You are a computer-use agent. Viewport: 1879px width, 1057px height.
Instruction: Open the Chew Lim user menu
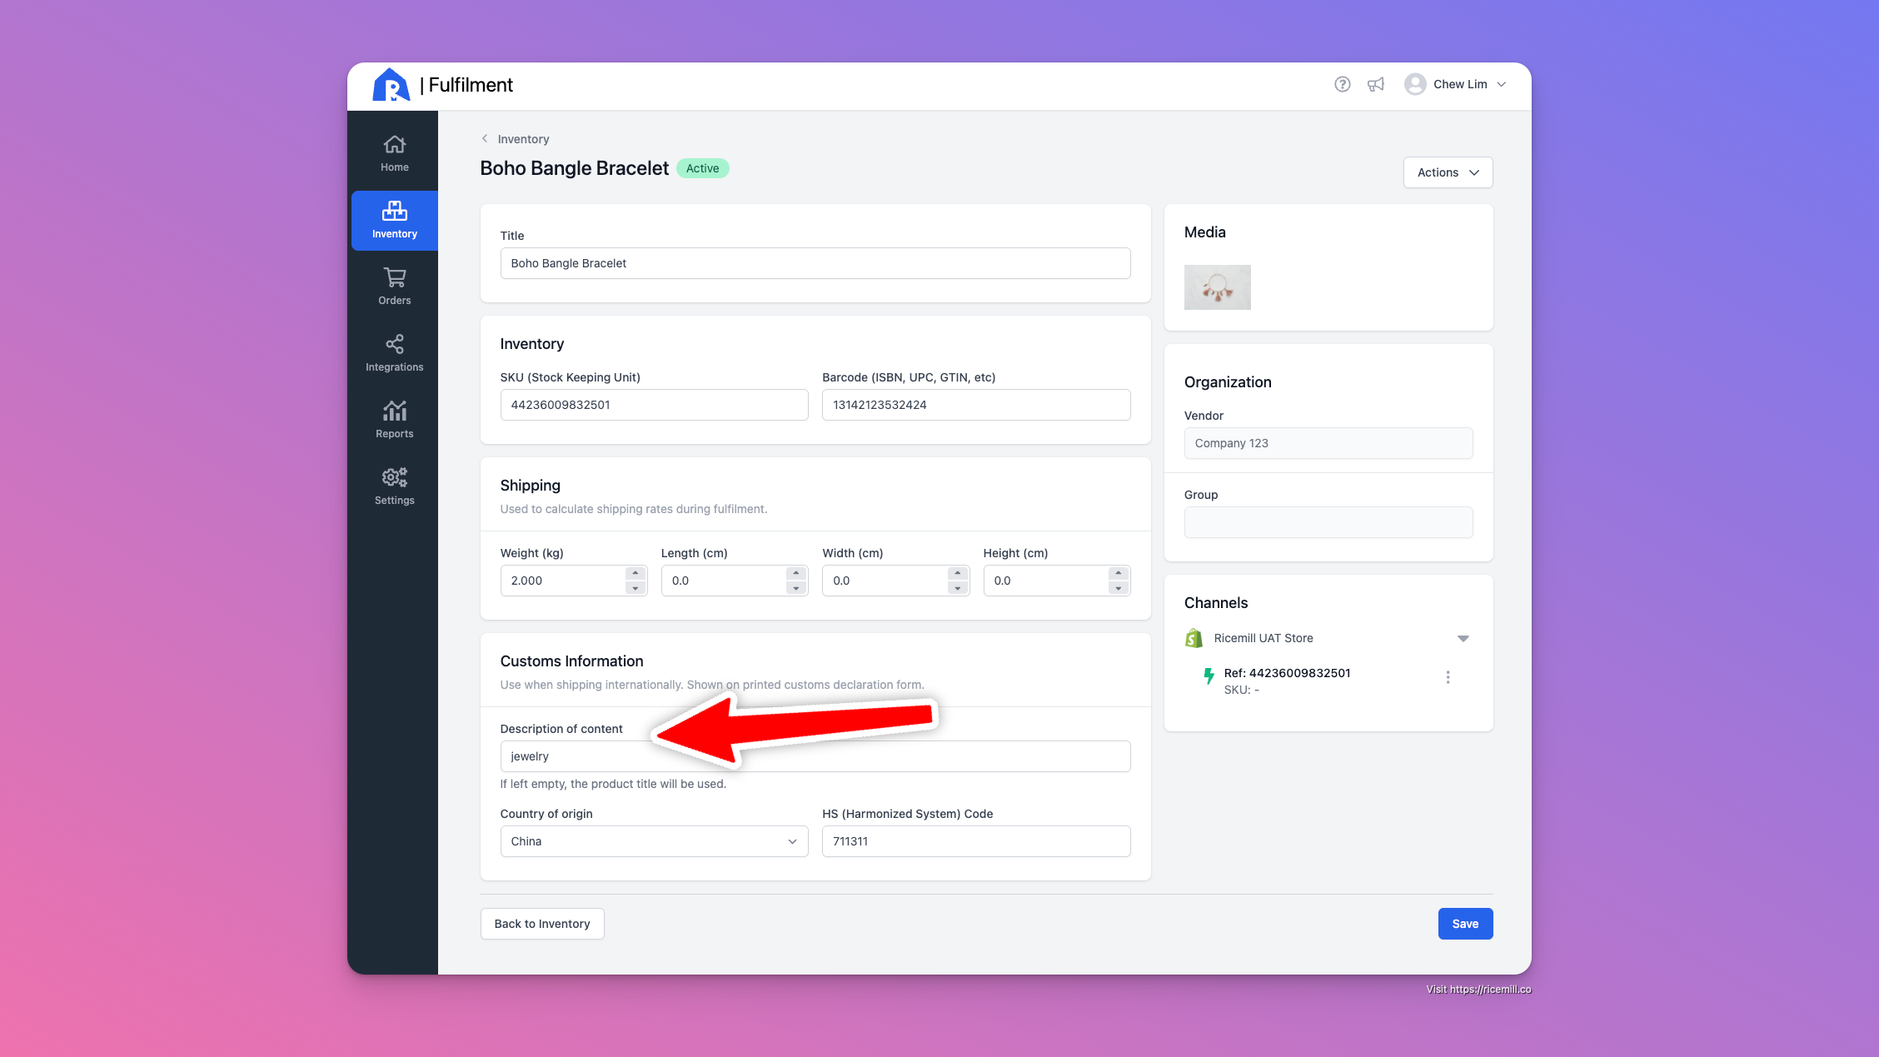click(x=1455, y=84)
